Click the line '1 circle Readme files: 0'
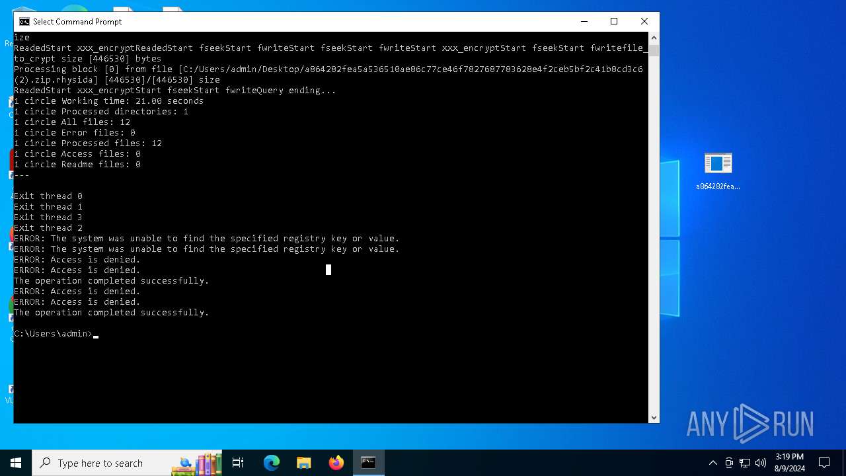The width and height of the screenshot is (846, 476). coord(77,165)
